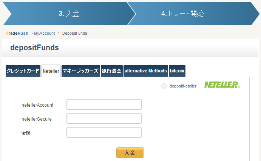Click the depositFunds page heading
This screenshot has height=161, width=261.
[x=34, y=48]
